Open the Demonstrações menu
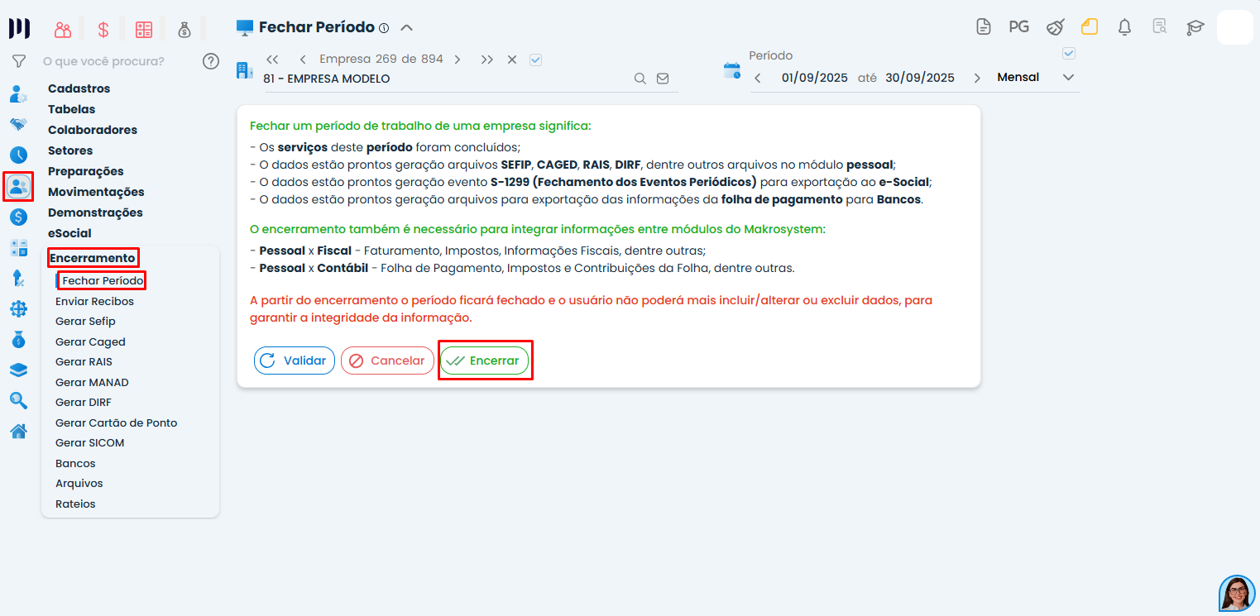This screenshot has height=616, width=1260. pos(95,212)
